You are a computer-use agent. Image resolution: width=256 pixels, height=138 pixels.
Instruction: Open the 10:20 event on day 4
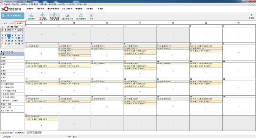74,56
